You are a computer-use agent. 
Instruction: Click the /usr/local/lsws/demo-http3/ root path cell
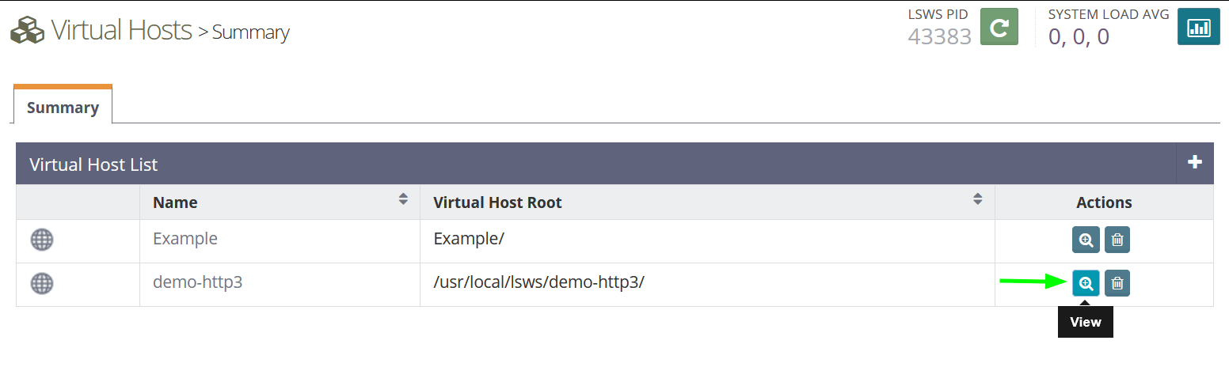539,282
